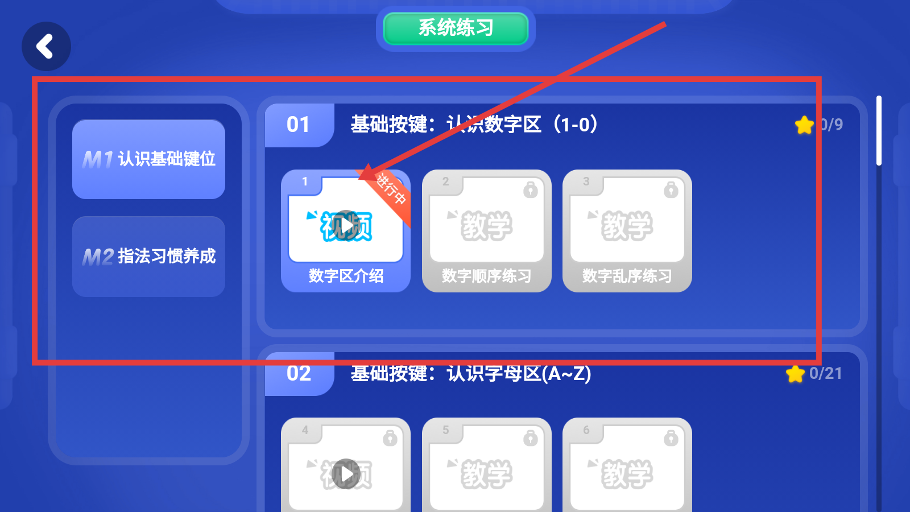Click the vertical scrollbar on the right
The image size is (910, 512).
[879, 131]
